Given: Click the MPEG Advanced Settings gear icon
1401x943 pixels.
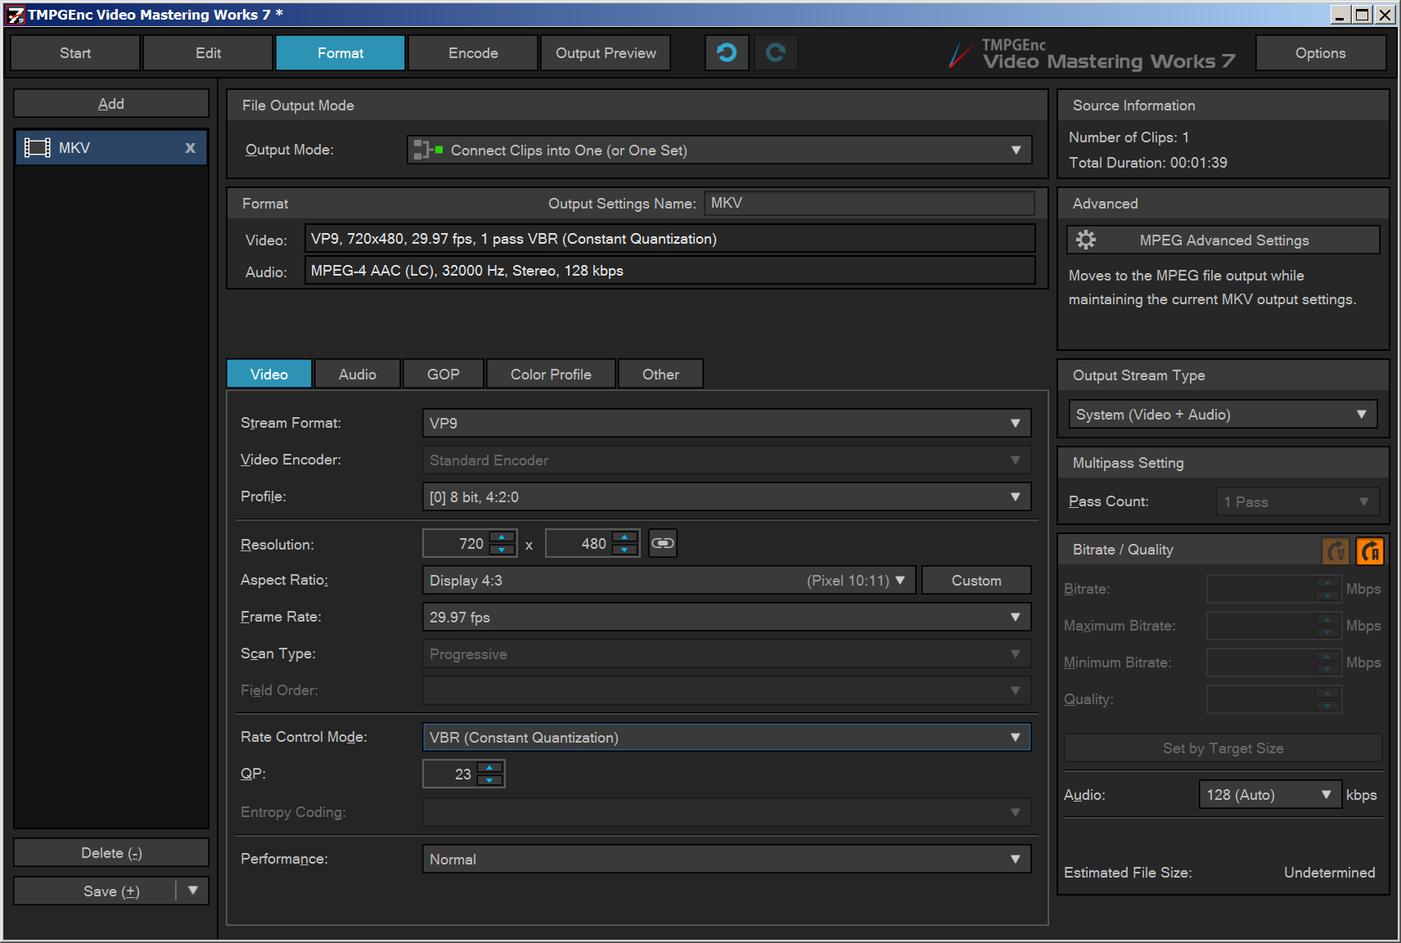Looking at the screenshot, I should point(1086,240).
